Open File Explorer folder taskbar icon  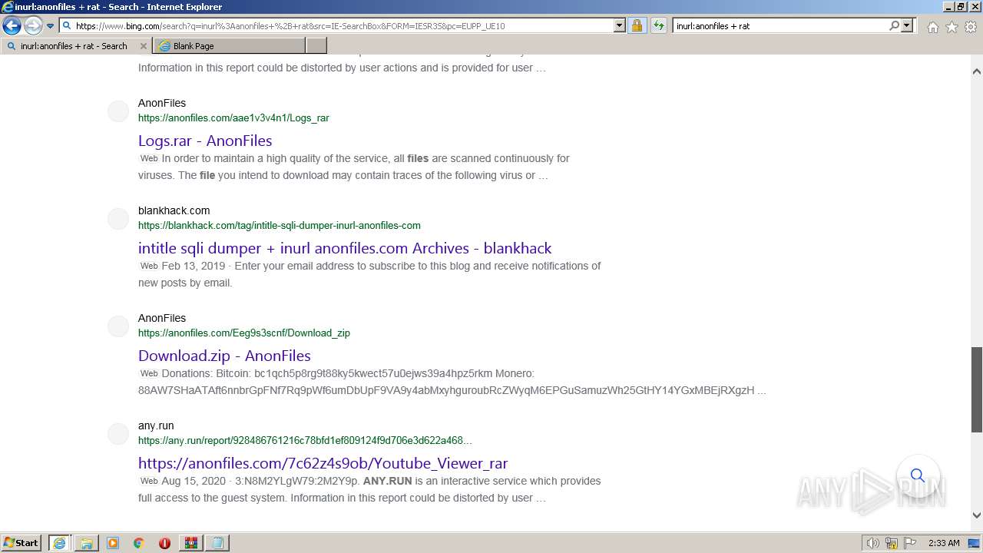point(87,543)
